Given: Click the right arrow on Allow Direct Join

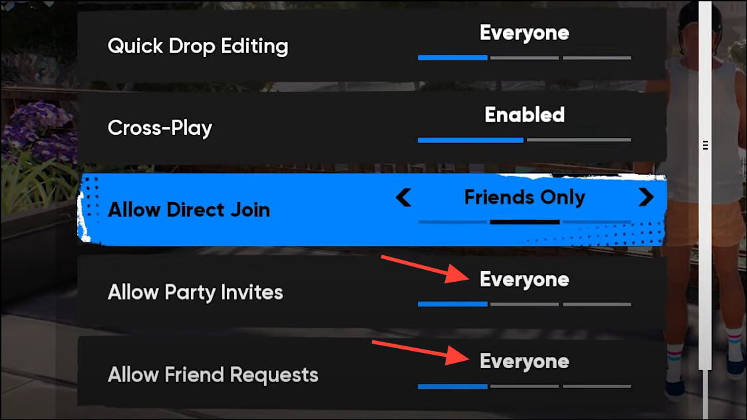Looking at the screenshot, I should pyautogui.click(x=646, y=197).
